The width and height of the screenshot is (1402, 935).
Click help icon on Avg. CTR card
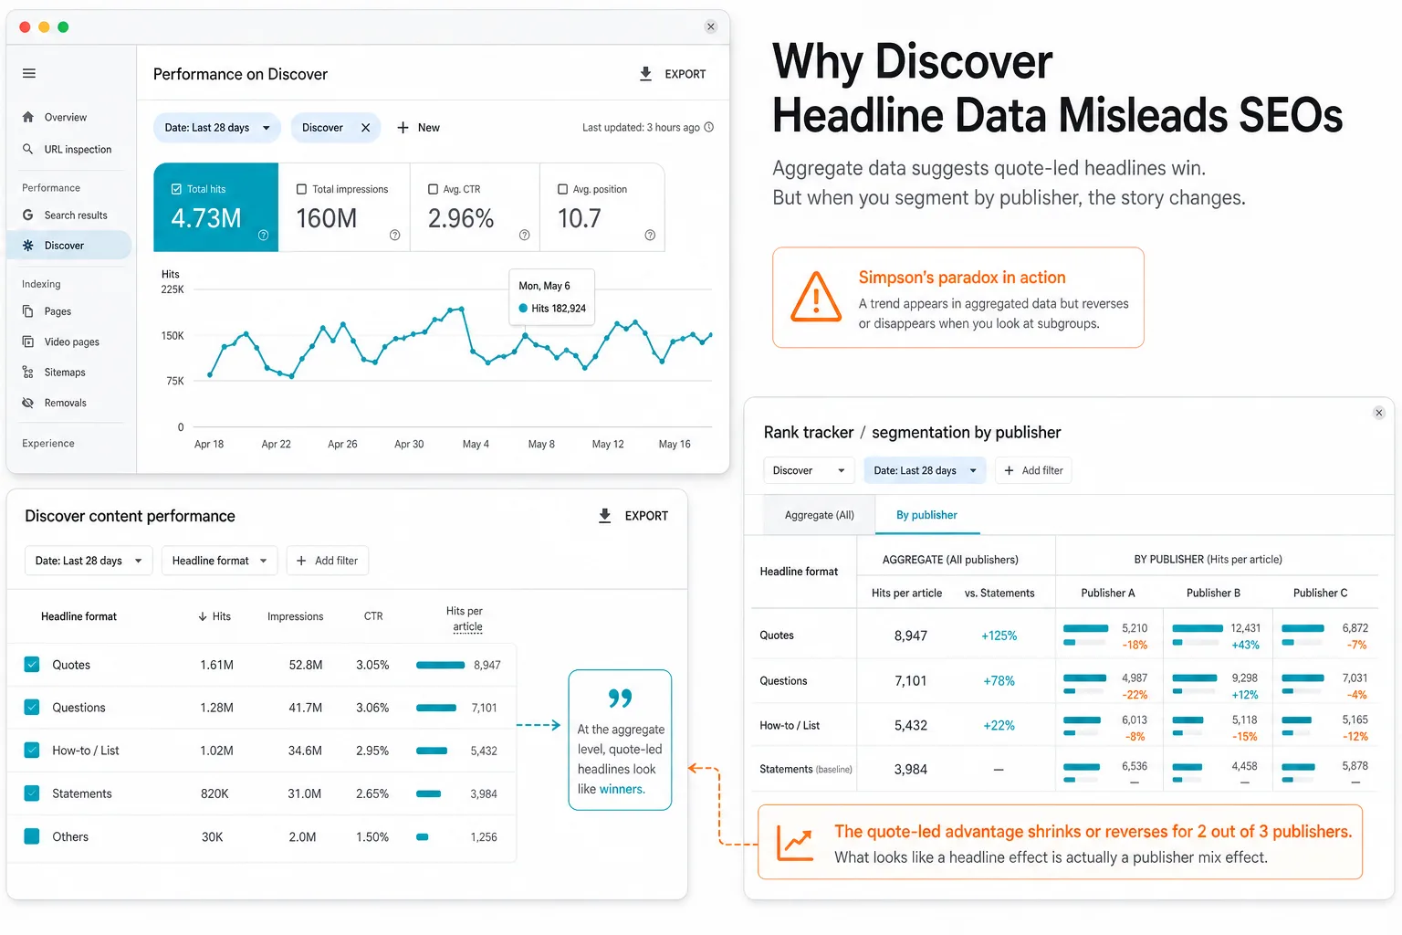(525, 236)
